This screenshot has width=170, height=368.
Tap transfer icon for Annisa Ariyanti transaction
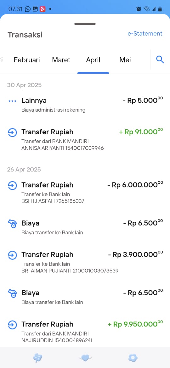pos(12,132)
